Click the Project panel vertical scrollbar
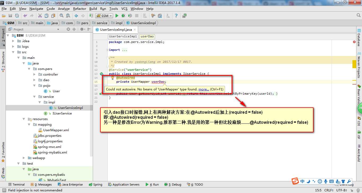The height and width of the screenshot is (193, 362). [x=91, y=94]
